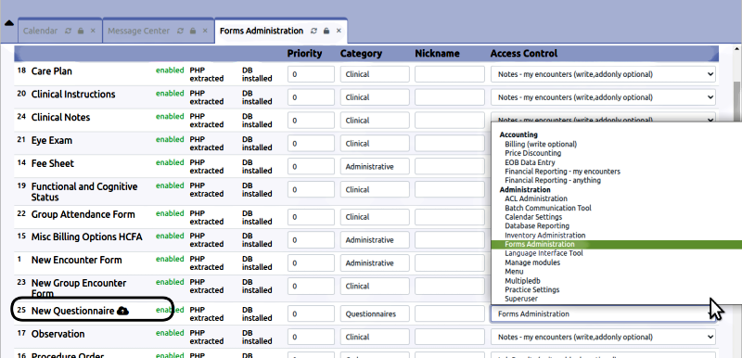This screenshot has height=358, width=742.
Task: Focus New Questionnaire priority field
Action: [x=311, y=314]
